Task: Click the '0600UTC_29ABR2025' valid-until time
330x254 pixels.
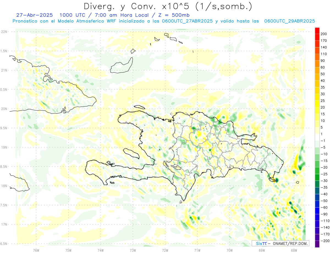Action: pos(289,21)
